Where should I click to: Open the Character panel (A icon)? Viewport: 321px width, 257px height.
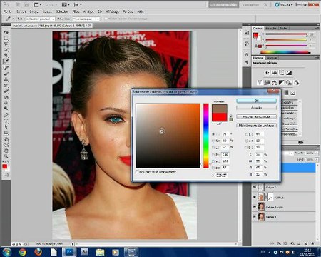tap(247, 54)
